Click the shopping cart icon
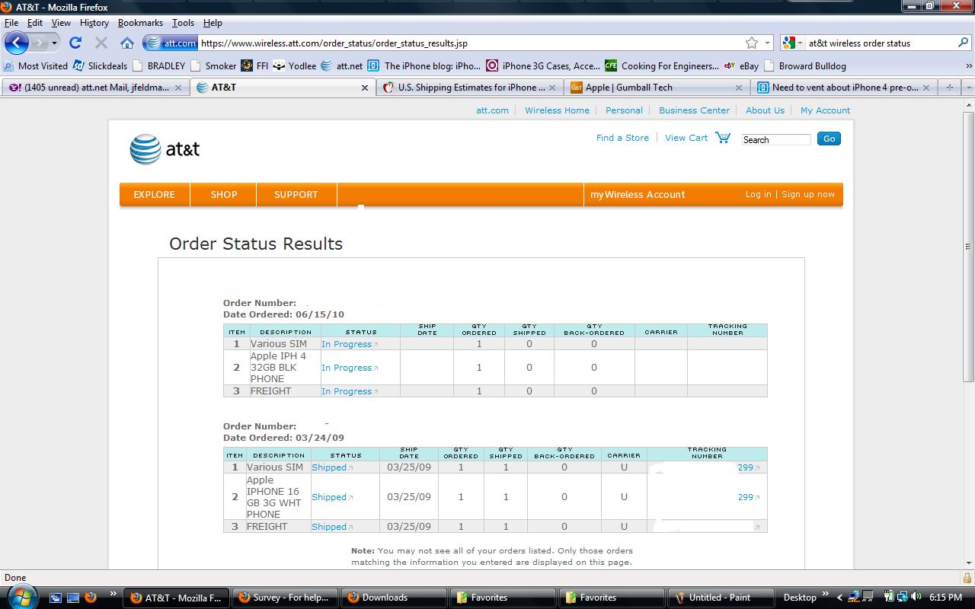Screen dimensions: 975x609 pyautogui.click(x=723, y=138)
